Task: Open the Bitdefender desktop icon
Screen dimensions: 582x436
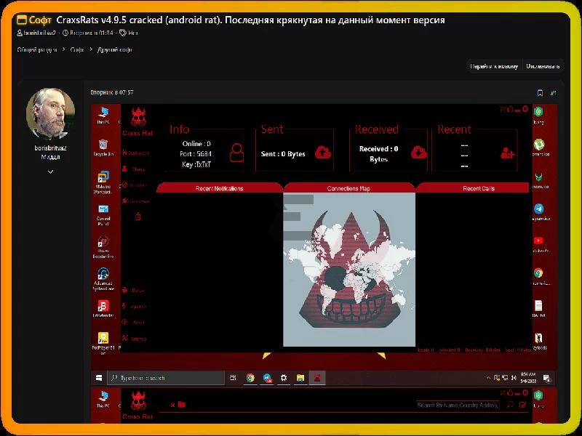Action: pos(103,309)
